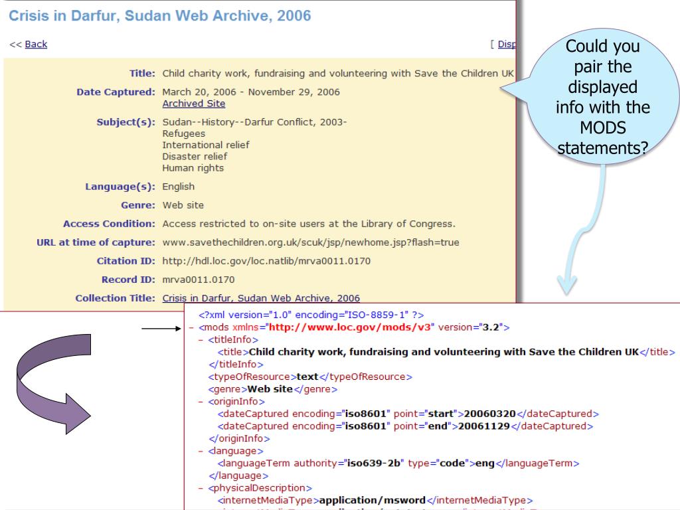Click the subject Disaster relief
This screenshot has width=680, height=510.
195,157
